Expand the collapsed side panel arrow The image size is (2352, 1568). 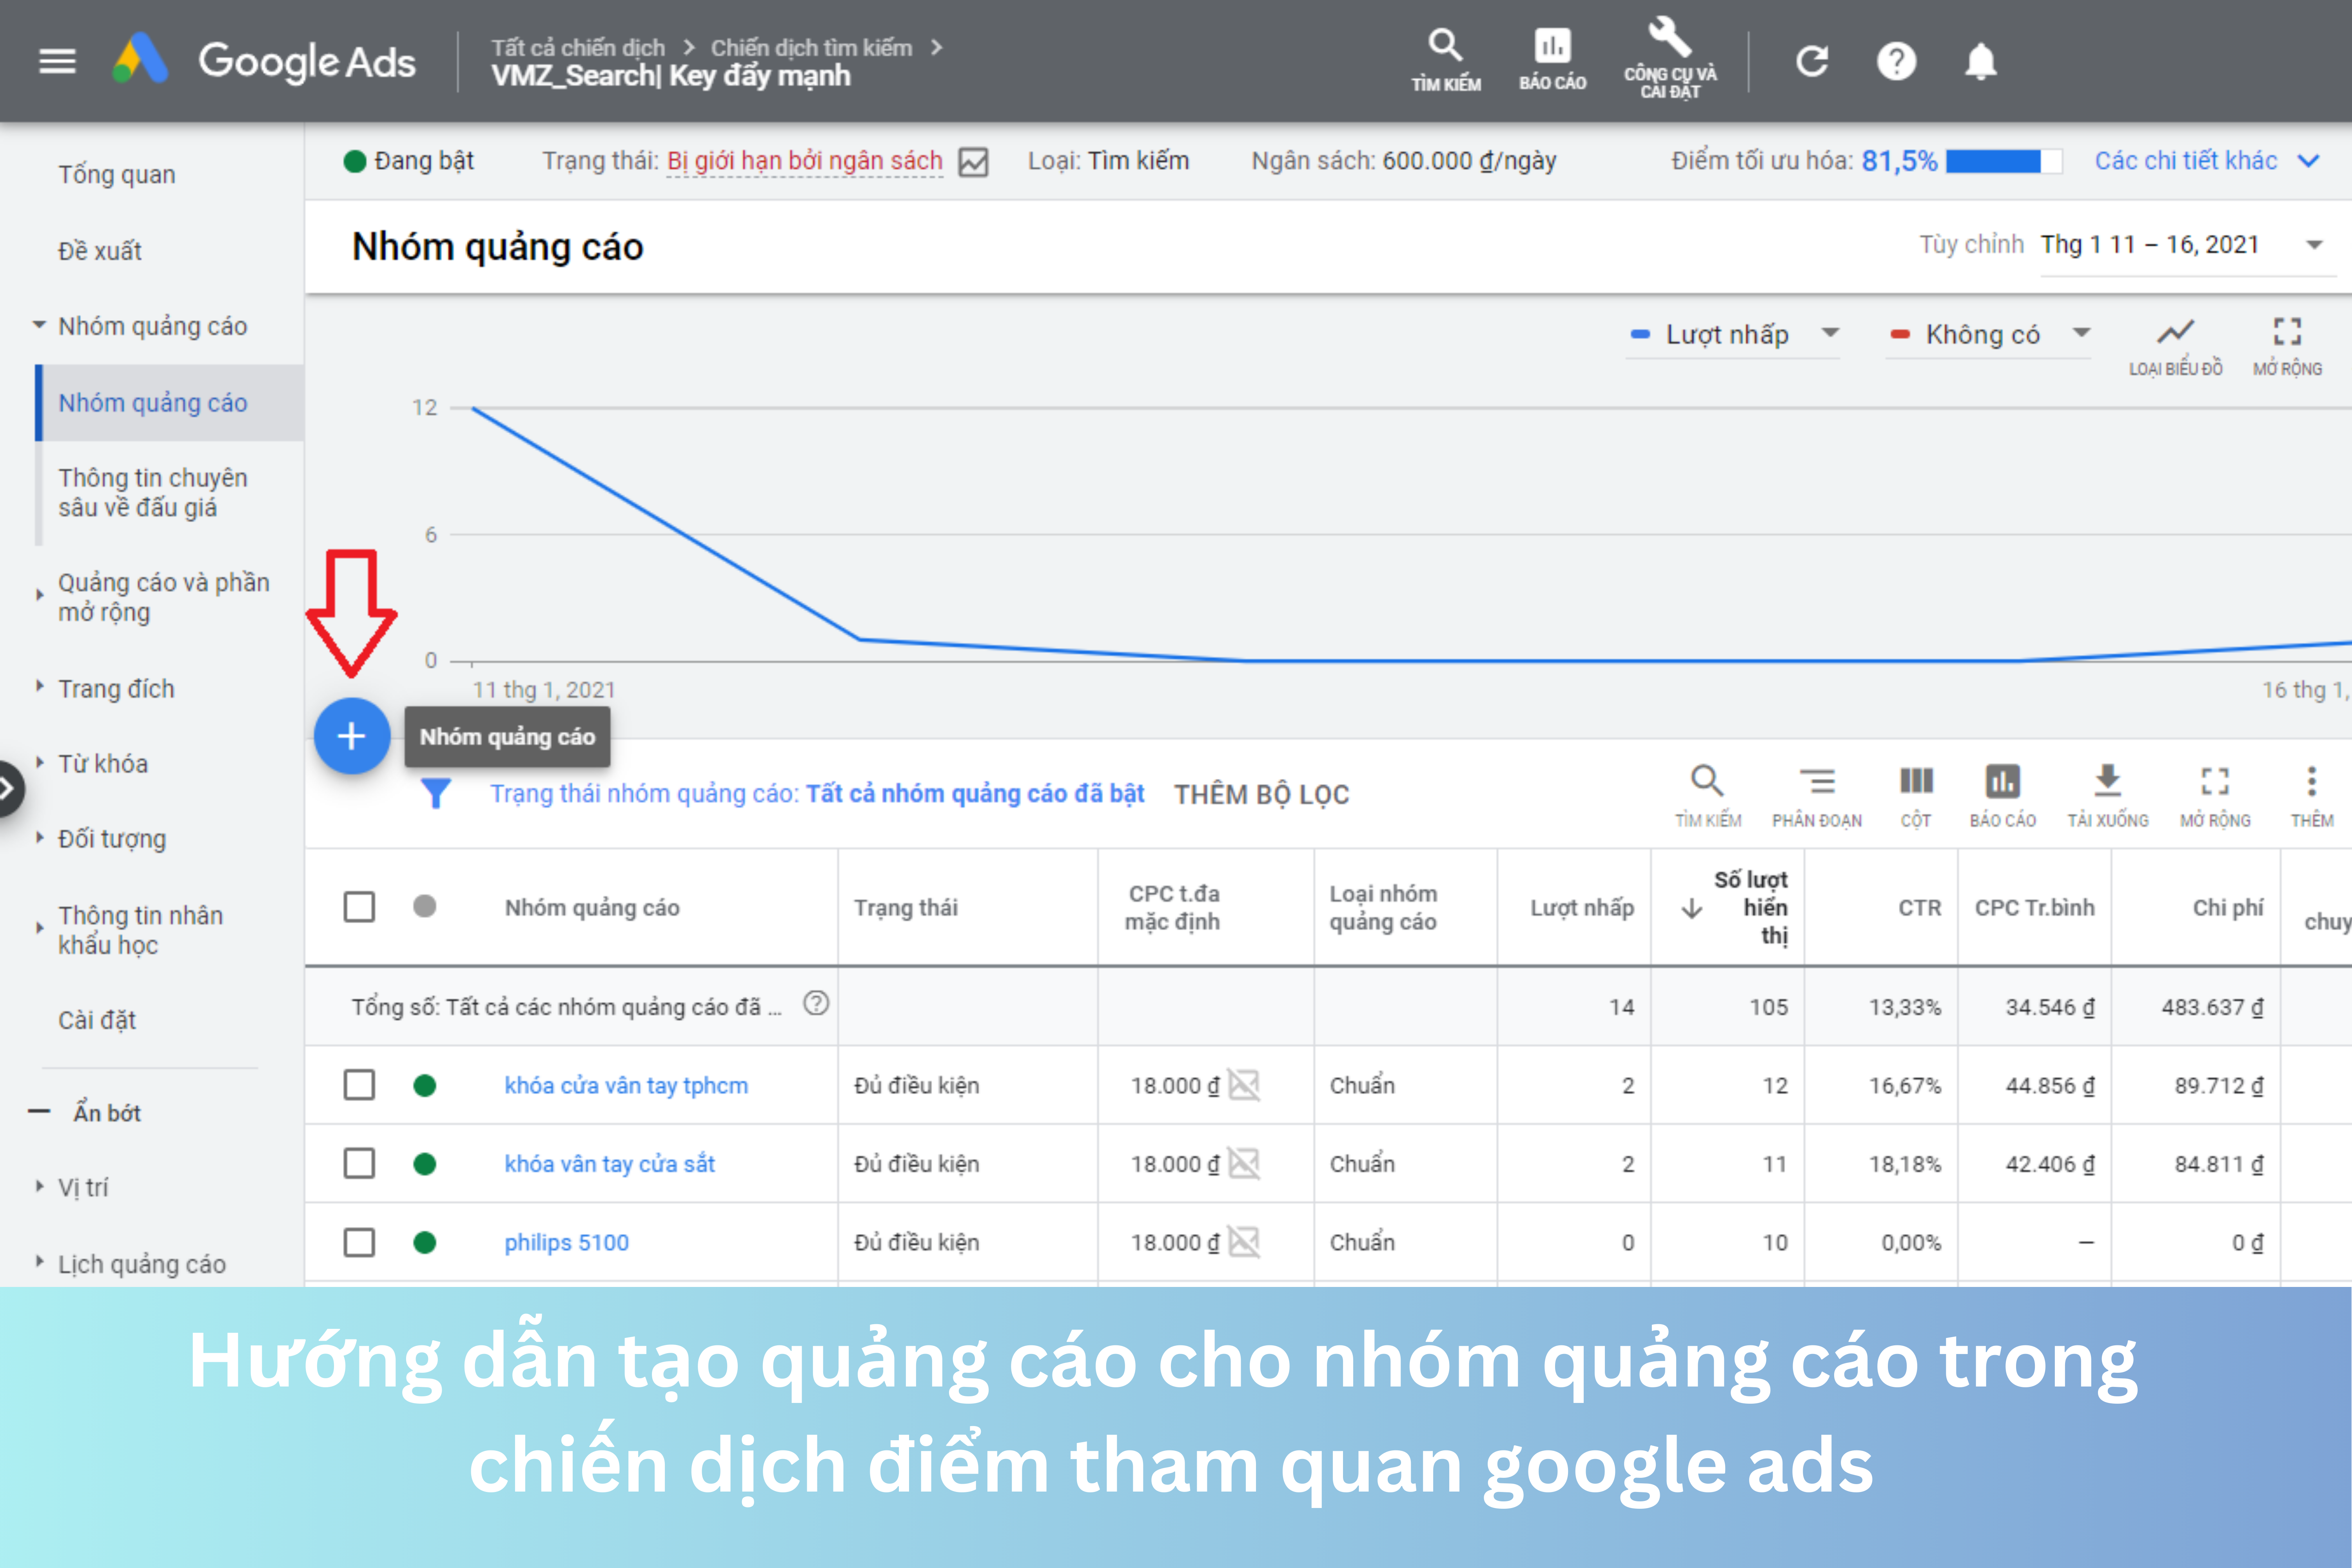8,789
